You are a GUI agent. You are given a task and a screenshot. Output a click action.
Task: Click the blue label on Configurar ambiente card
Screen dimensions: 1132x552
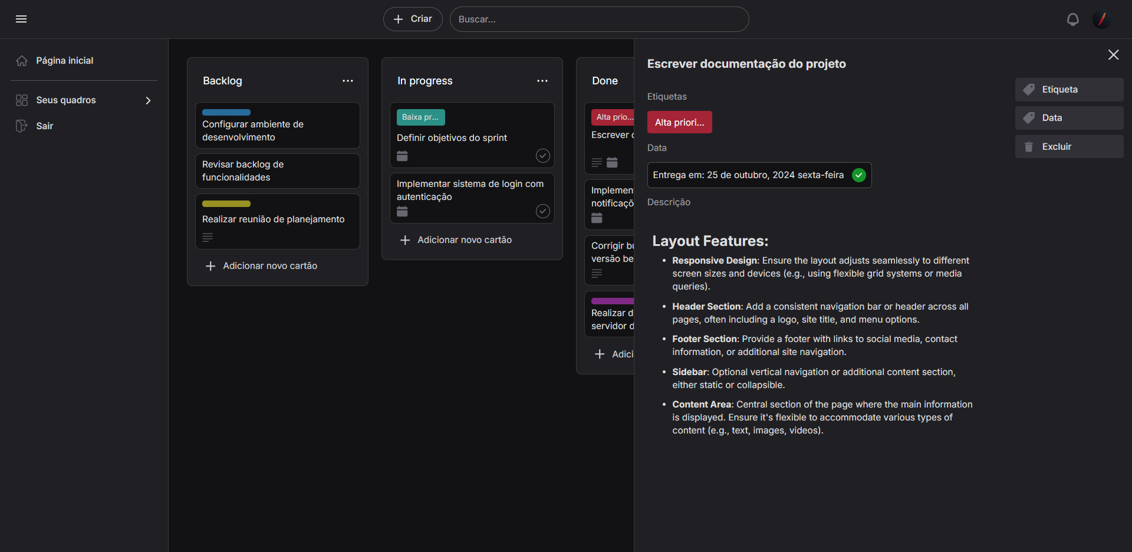tap(226, 112)
